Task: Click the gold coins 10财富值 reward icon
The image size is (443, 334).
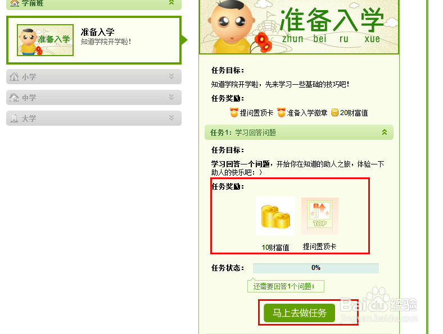Action: 275,216
